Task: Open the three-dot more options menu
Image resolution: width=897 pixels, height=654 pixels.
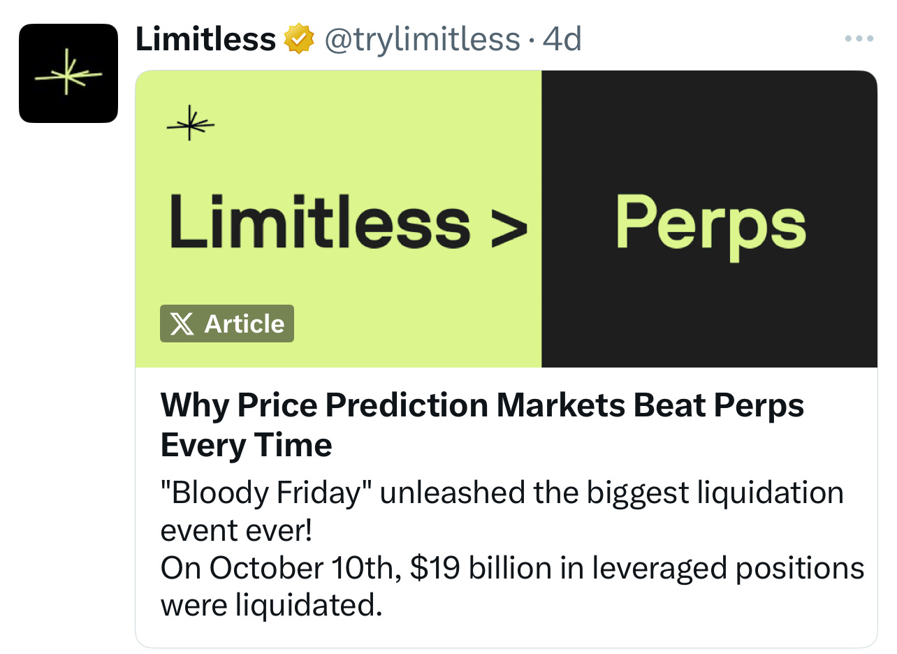Action: (x=859, y=38)
